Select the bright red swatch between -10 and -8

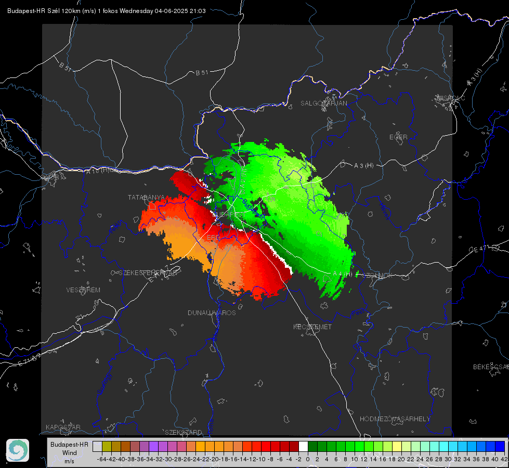point(266,446)
